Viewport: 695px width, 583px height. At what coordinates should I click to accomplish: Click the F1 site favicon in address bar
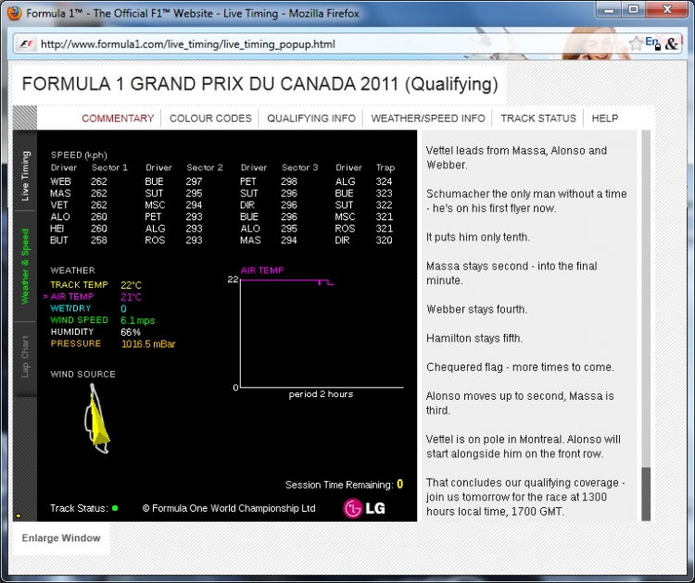pyautogui.click(x=26, y=43)
